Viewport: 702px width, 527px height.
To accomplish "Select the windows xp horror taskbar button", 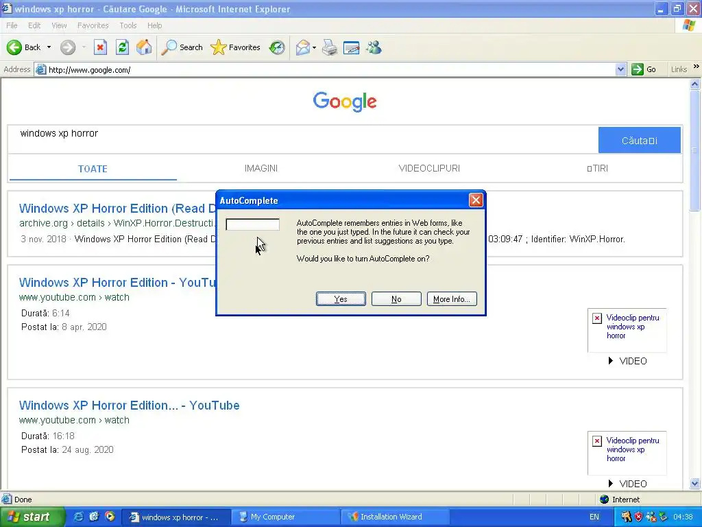I will pos(176,517).
